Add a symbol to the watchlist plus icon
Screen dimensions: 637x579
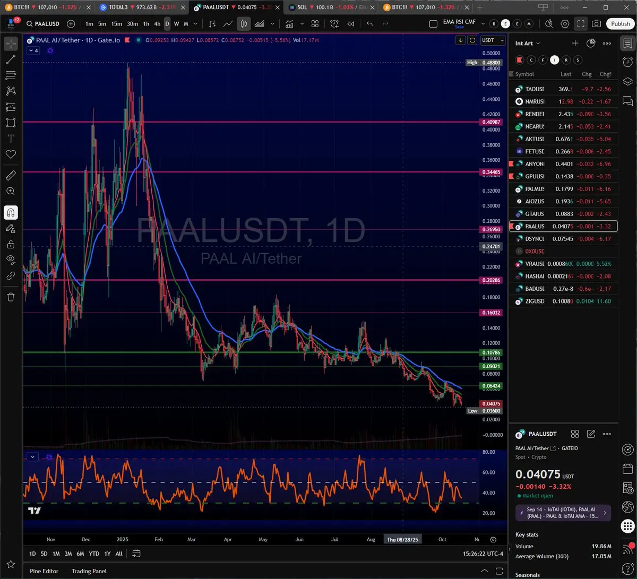click(575, 44)
